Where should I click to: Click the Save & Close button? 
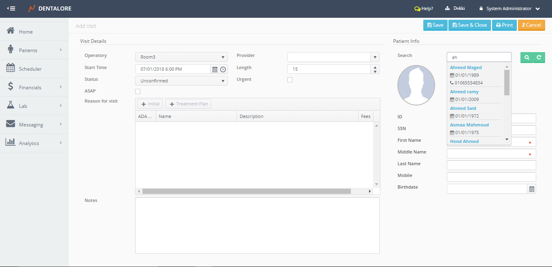pyautogui.click(x=469, y=25)
